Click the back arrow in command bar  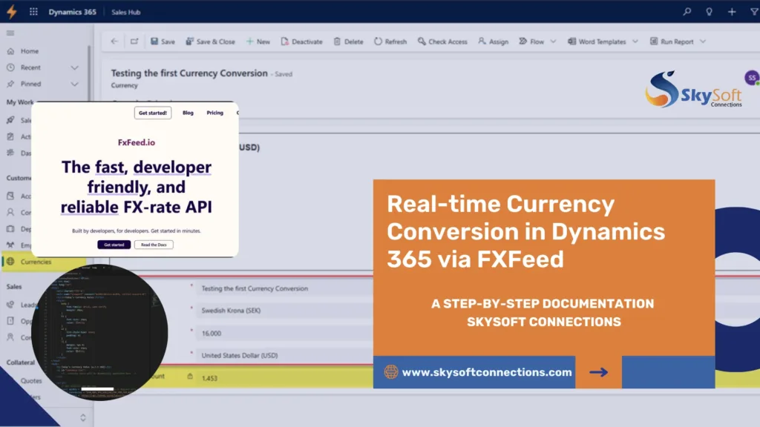[114, 42]
